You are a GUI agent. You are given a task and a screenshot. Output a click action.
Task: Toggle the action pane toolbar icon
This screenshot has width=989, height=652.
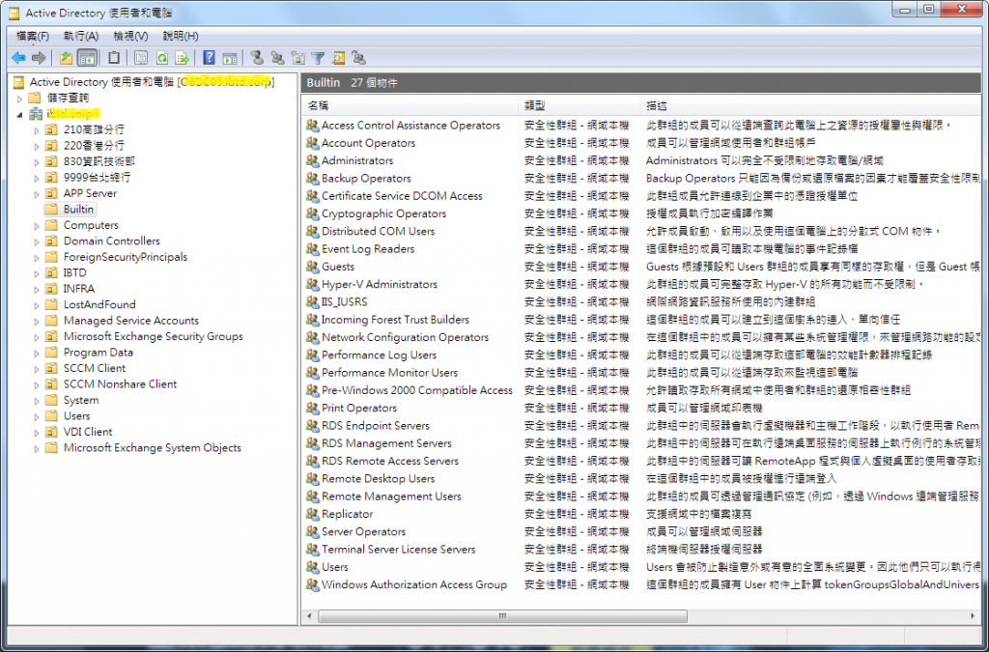click(230, 58)
